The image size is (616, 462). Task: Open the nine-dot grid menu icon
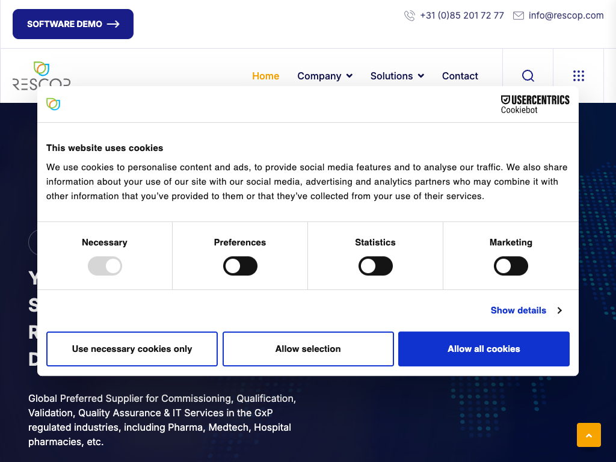click(578, 76)
